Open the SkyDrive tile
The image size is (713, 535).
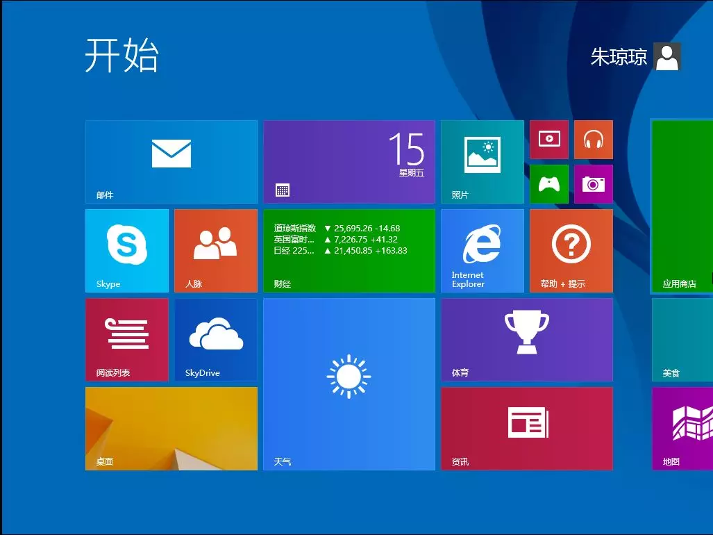(215, 339)
